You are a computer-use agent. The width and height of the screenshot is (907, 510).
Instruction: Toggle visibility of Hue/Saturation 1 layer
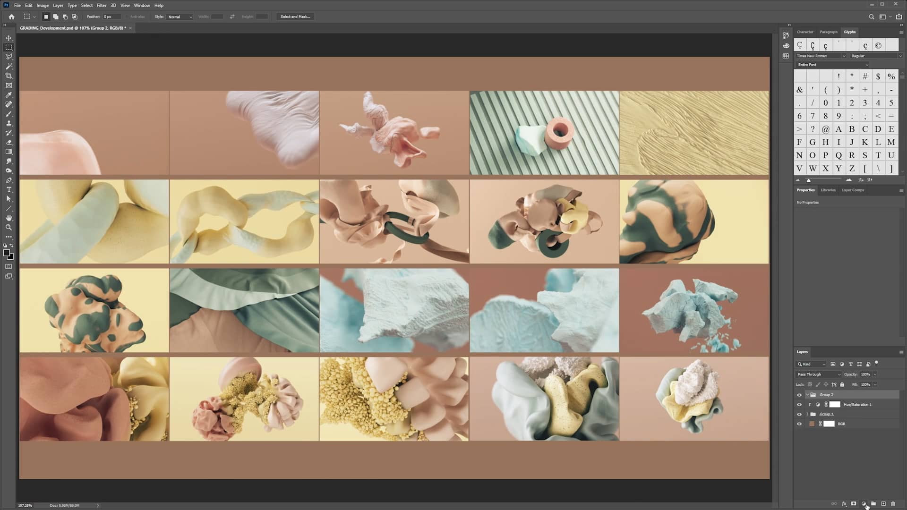pyautogui.click(x=799, y=405)
